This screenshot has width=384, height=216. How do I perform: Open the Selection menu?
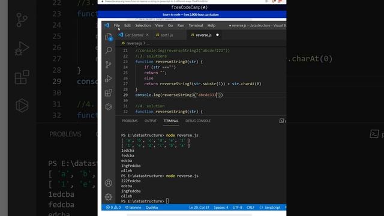[143, 25]
